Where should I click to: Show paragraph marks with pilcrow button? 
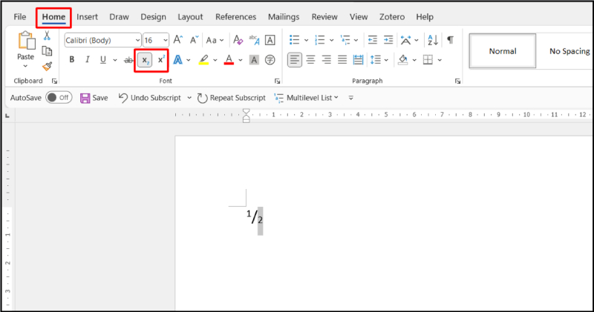click(x=450, y=40)
